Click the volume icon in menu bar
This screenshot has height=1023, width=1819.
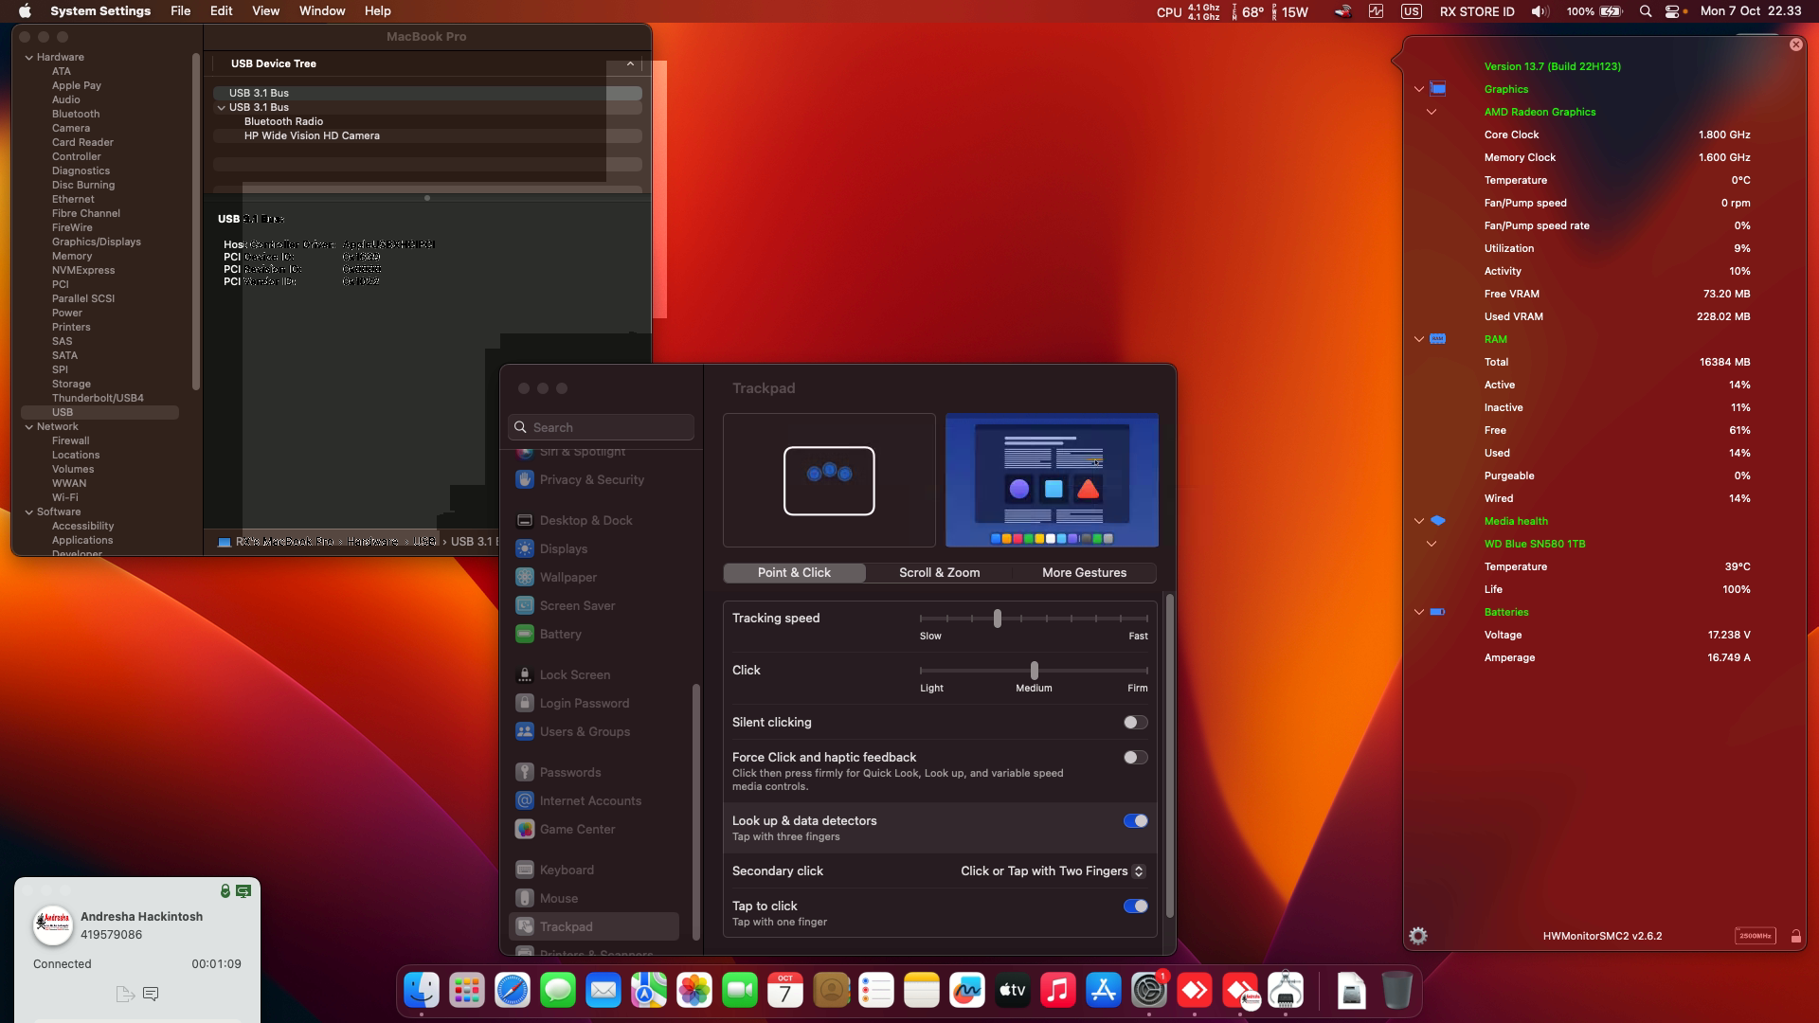[x=1540, y=11]
